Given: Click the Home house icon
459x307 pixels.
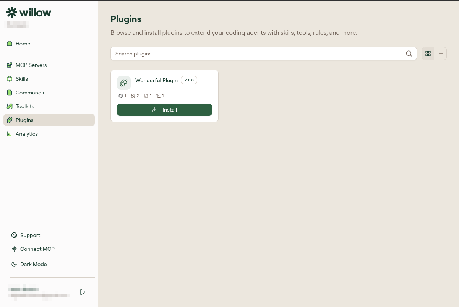Looking at the screenshot, I should (10, 44).
